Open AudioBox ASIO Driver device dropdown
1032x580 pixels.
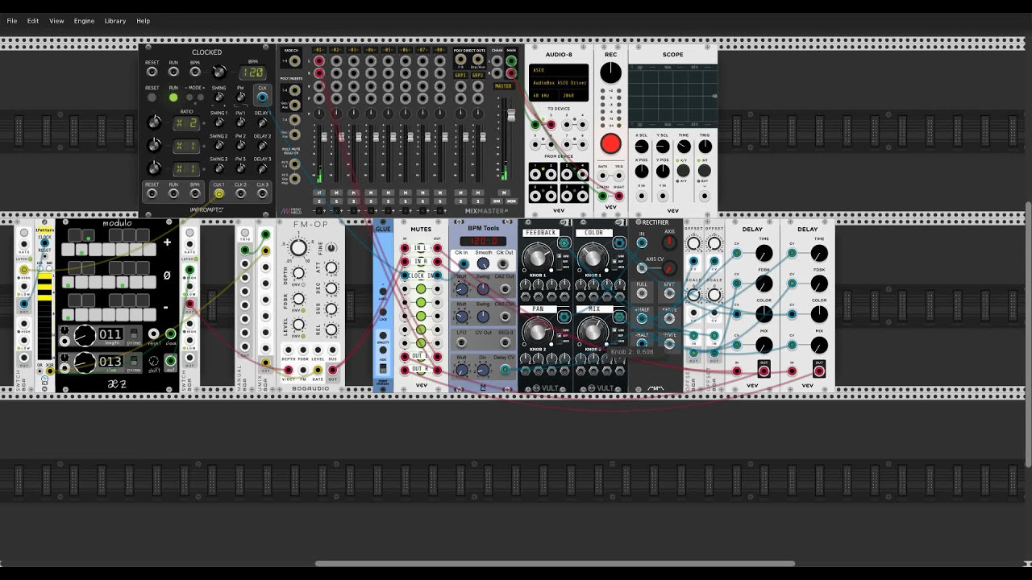coord(559,83)
